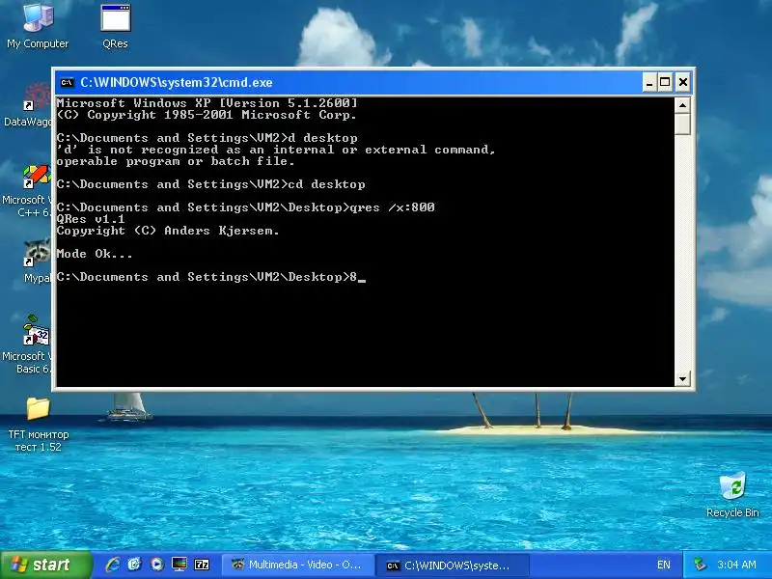Maximize the cmd.exe window
The image size is (772, 579).
coord(665,82)
